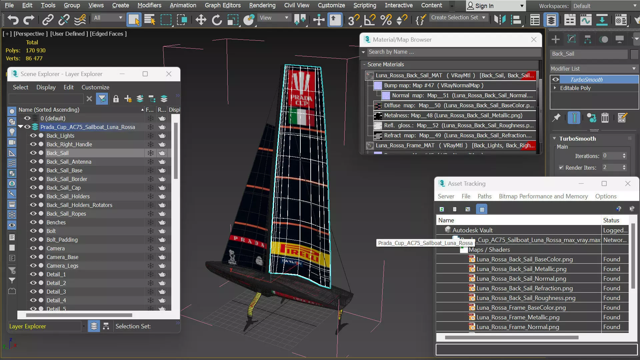Open the Layer Explorer type dropdown
640x360 pixels.
(x=83, y=326)
